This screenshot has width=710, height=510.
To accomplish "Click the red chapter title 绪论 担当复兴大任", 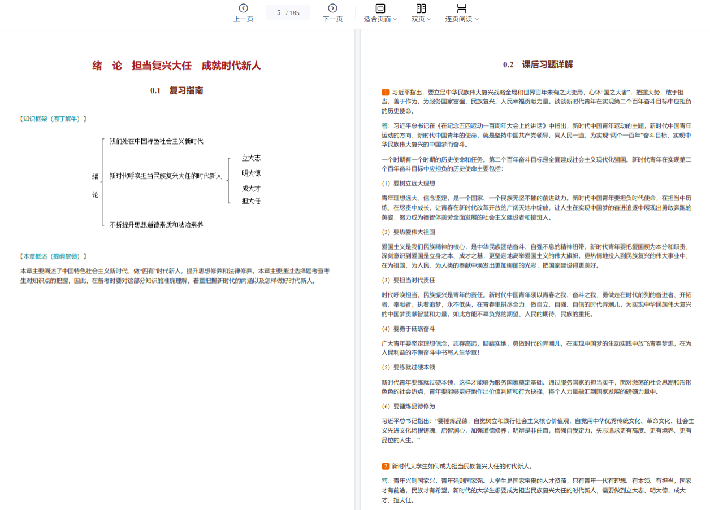I will pyautogui.click(x=176, y=66).
